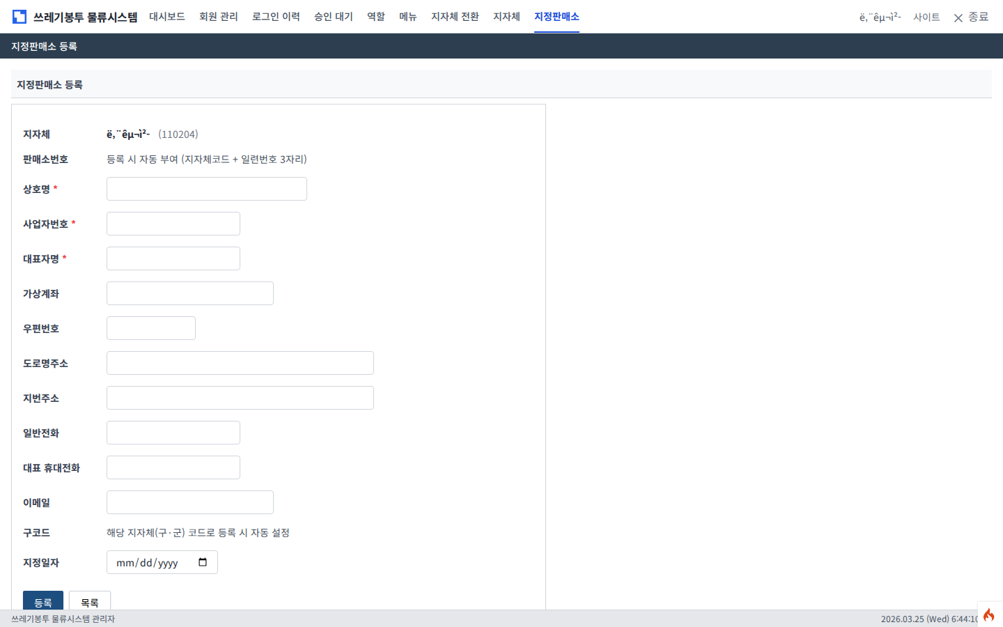
Task: Navigate to the 대시보드 menu
Action: pos(167,17)
